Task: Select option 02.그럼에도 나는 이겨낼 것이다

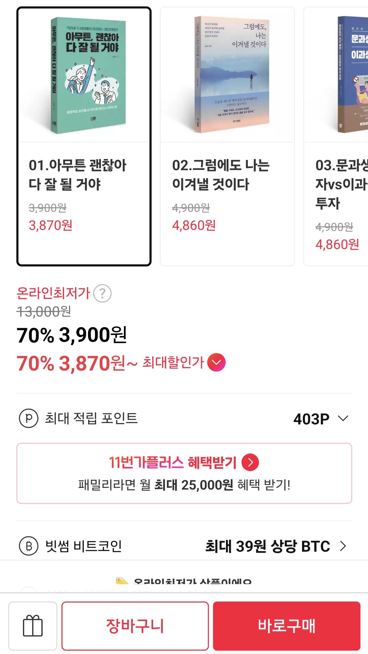Action: (227, 136)
